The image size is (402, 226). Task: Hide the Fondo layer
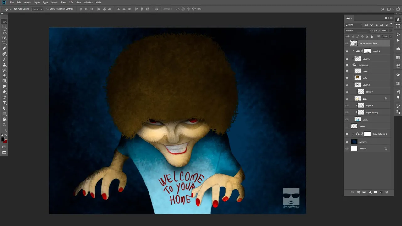347,149
